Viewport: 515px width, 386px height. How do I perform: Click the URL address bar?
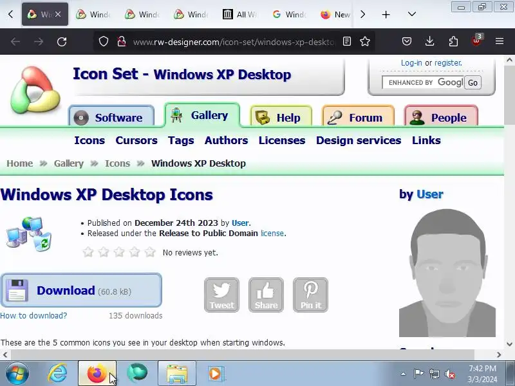234,42
